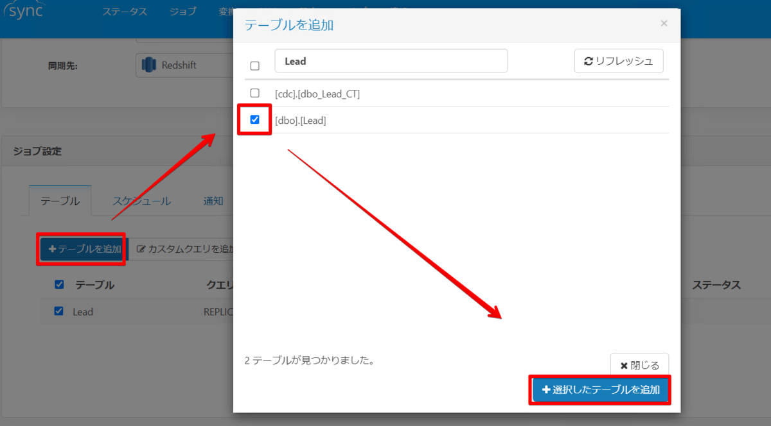Click the 閉じる button to dismiss modal
The height and width of the screenshot is (426, 771).
coord(639,364)
